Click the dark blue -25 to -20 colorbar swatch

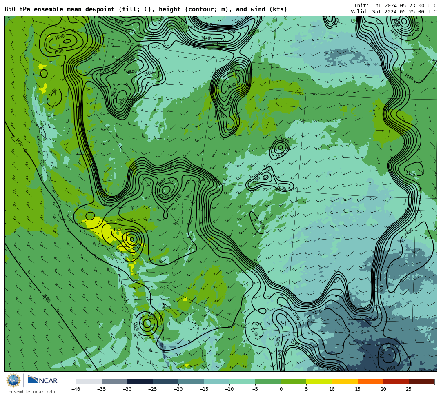(x=166, y=381)
